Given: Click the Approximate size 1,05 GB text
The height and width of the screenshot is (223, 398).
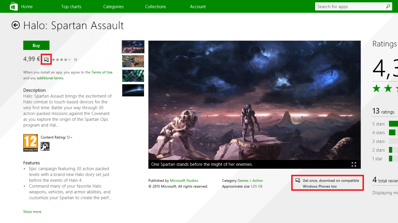Looking at the screenshot, I should coord(242,186).
